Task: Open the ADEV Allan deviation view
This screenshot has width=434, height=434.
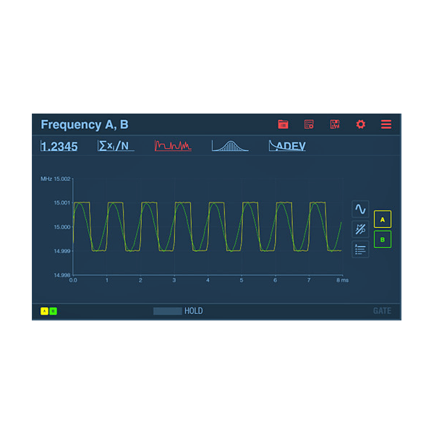Action: 287,146
